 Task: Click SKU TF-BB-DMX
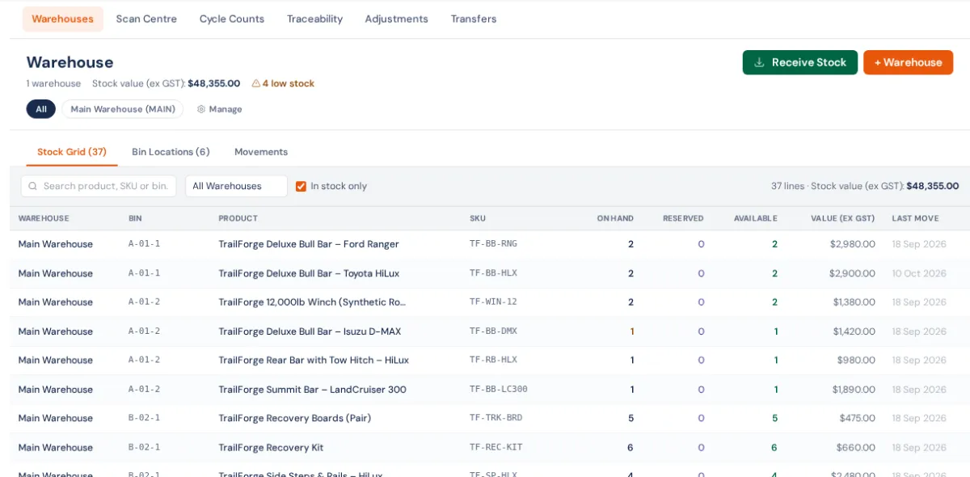pyautogui.click(x=493, y=331)
